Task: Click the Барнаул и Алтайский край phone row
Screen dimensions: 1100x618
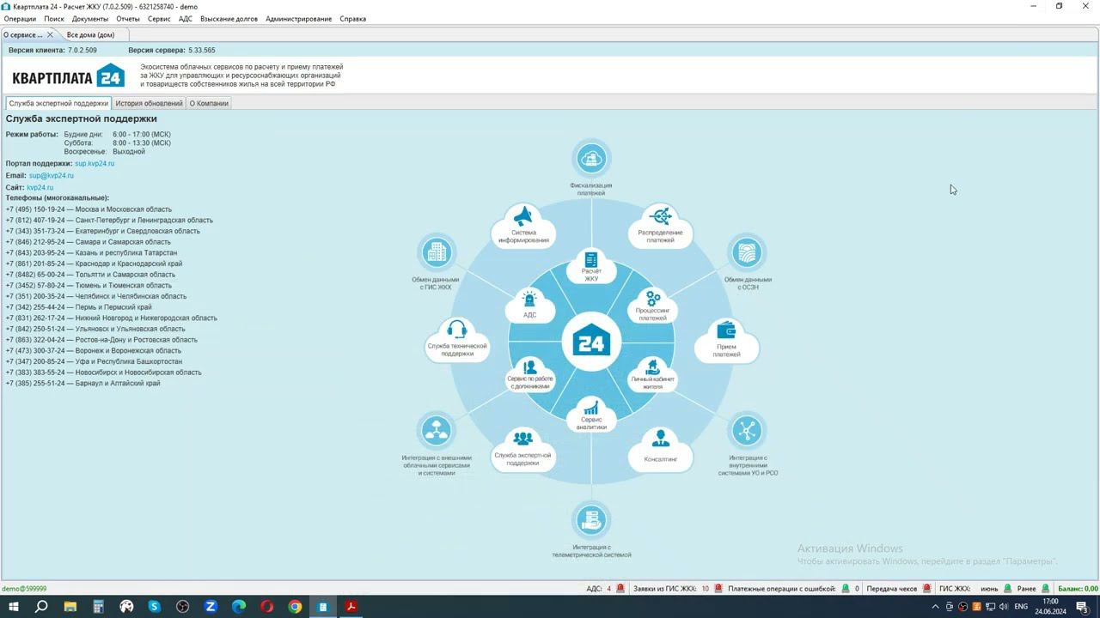Action: click(82, 384)
